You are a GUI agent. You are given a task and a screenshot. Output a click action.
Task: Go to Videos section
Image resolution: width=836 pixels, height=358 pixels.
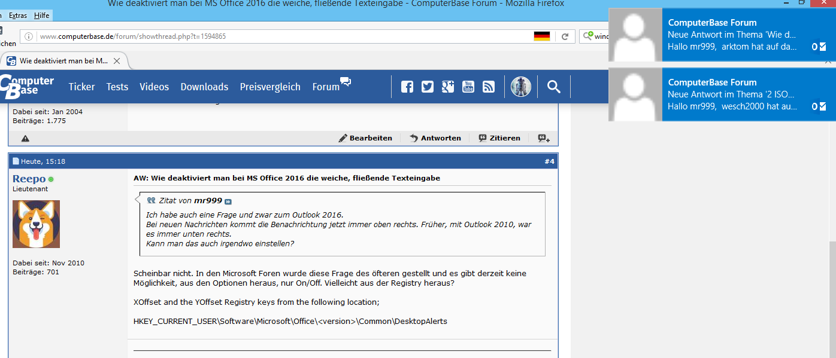pos(155,87)
